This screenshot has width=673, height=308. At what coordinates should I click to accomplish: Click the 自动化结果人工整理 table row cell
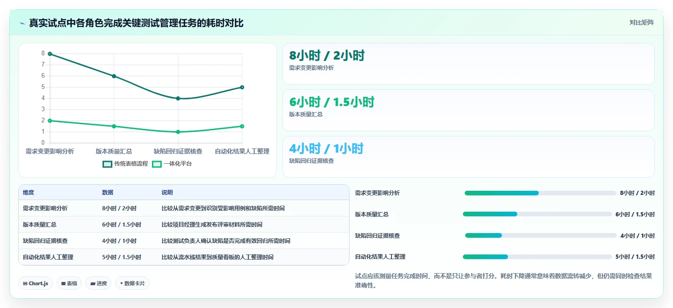(58, 257)
